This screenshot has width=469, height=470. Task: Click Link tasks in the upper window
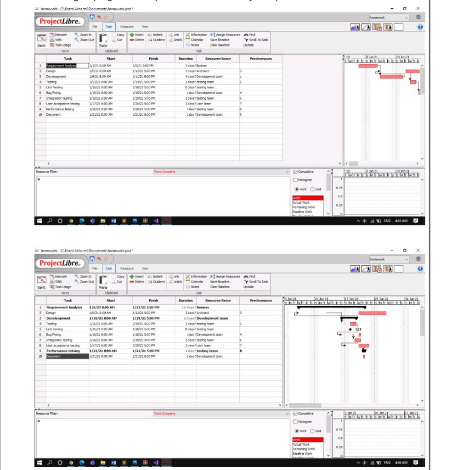[174, 35]
